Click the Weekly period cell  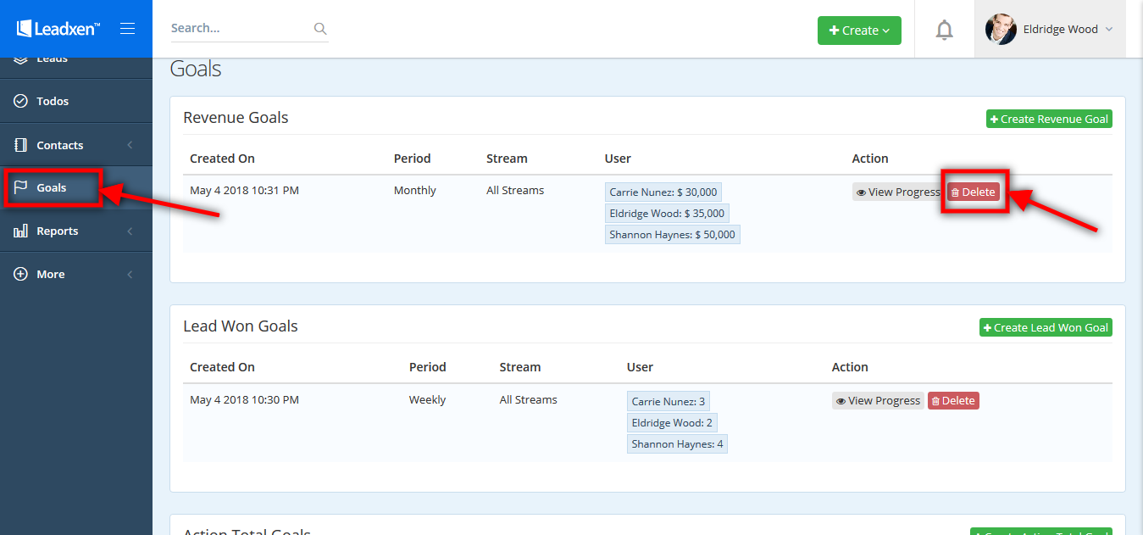pos(427,400)
